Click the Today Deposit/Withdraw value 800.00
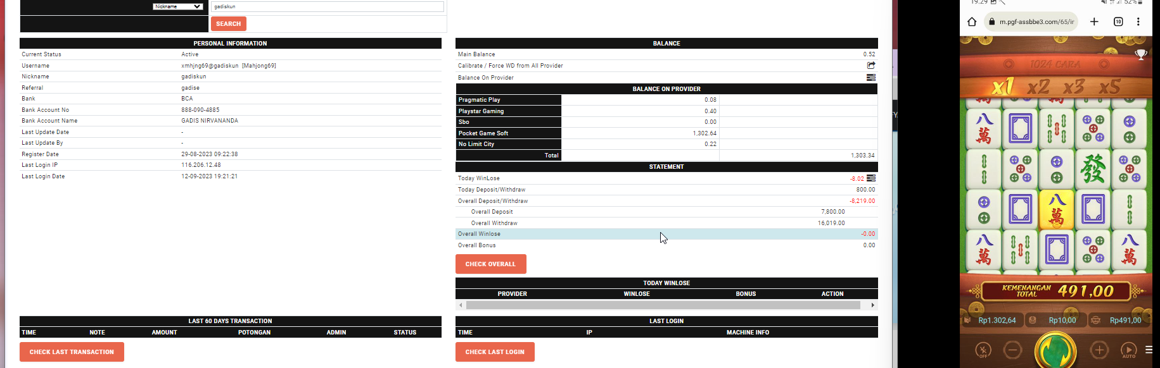Viewport: 1160px width, 368px height. point(865,189)
